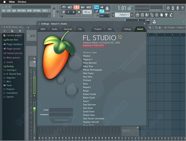Switch to the Audio settings tab

point(55,29)
